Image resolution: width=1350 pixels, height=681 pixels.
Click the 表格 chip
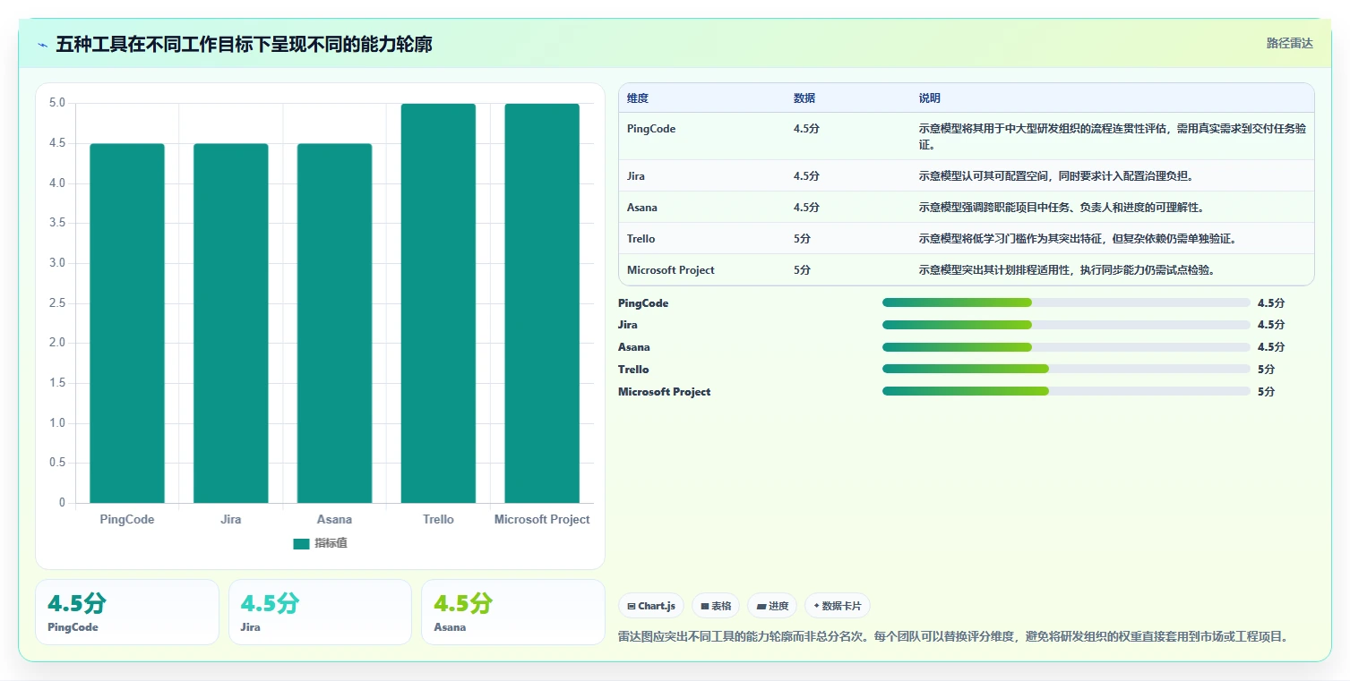[x=716, y=606]
